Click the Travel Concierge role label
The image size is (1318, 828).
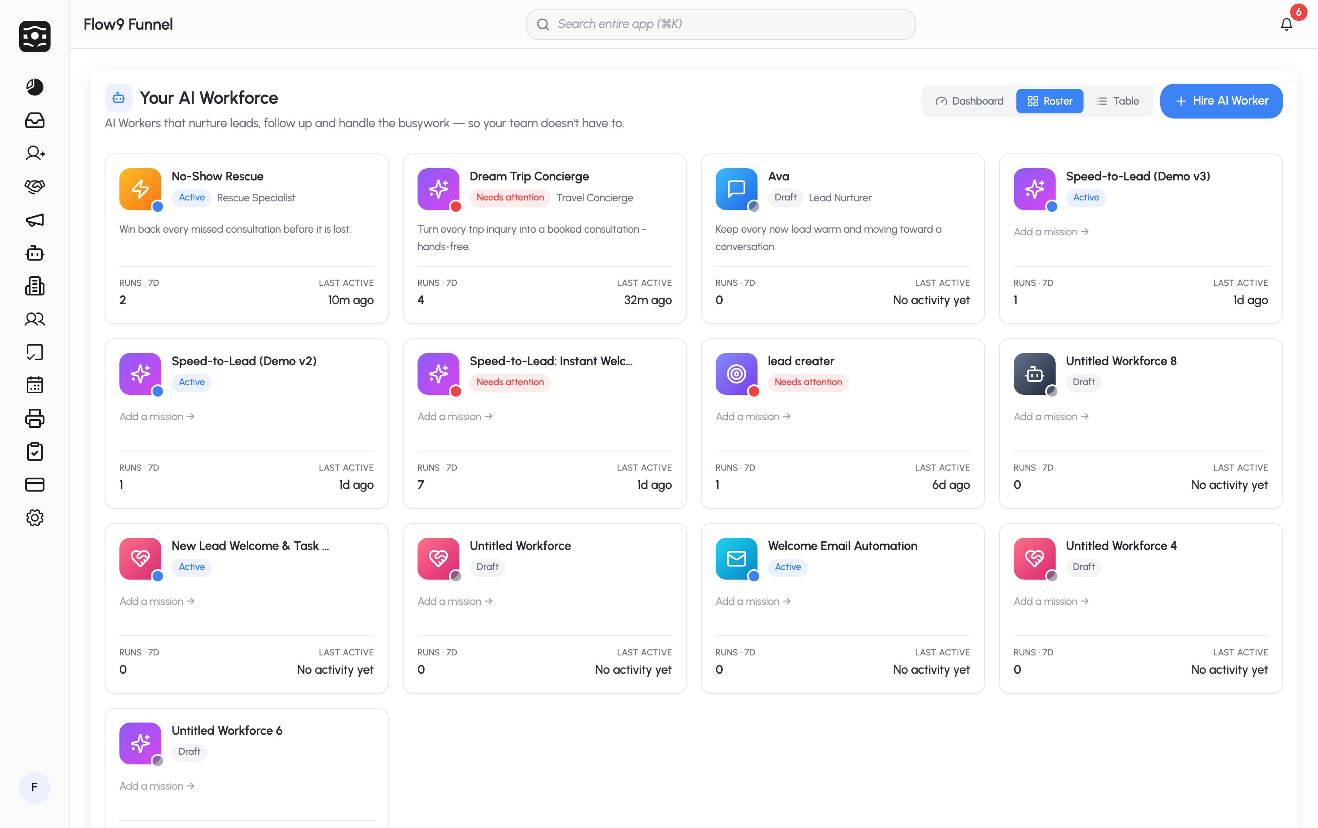pyautogui.click(x=594, y=198)
